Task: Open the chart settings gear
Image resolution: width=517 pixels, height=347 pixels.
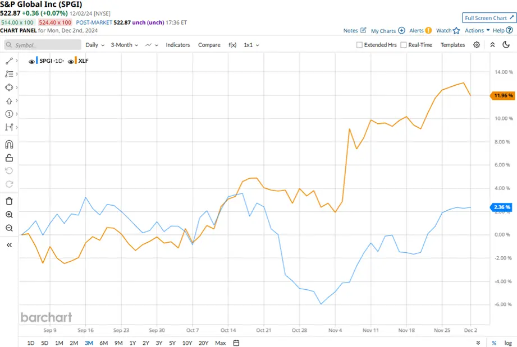Action: click(x=476, y=45)
